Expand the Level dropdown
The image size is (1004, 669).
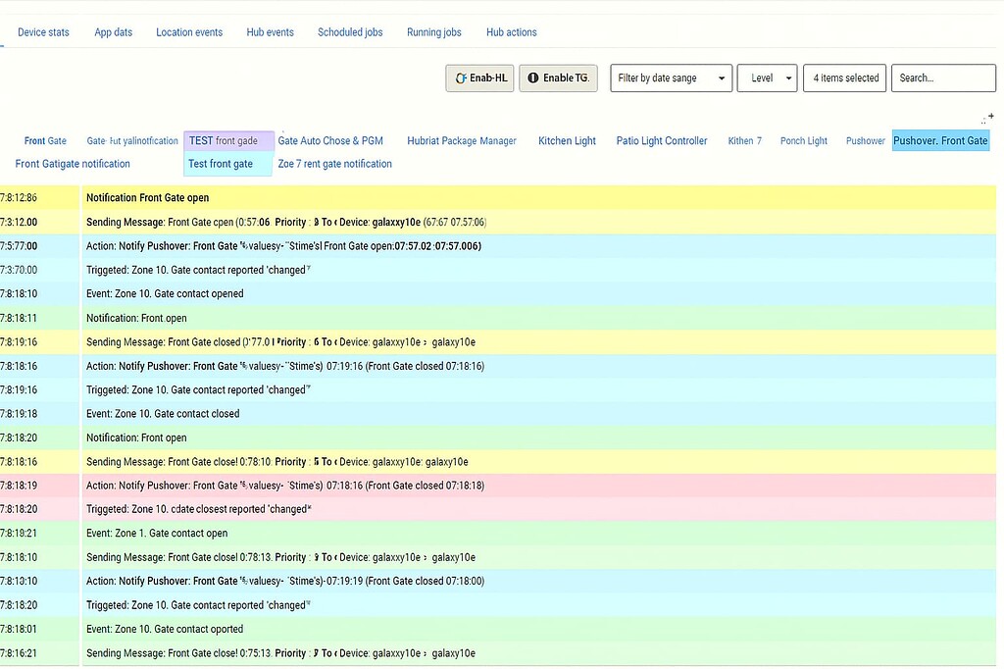(768, 77)
